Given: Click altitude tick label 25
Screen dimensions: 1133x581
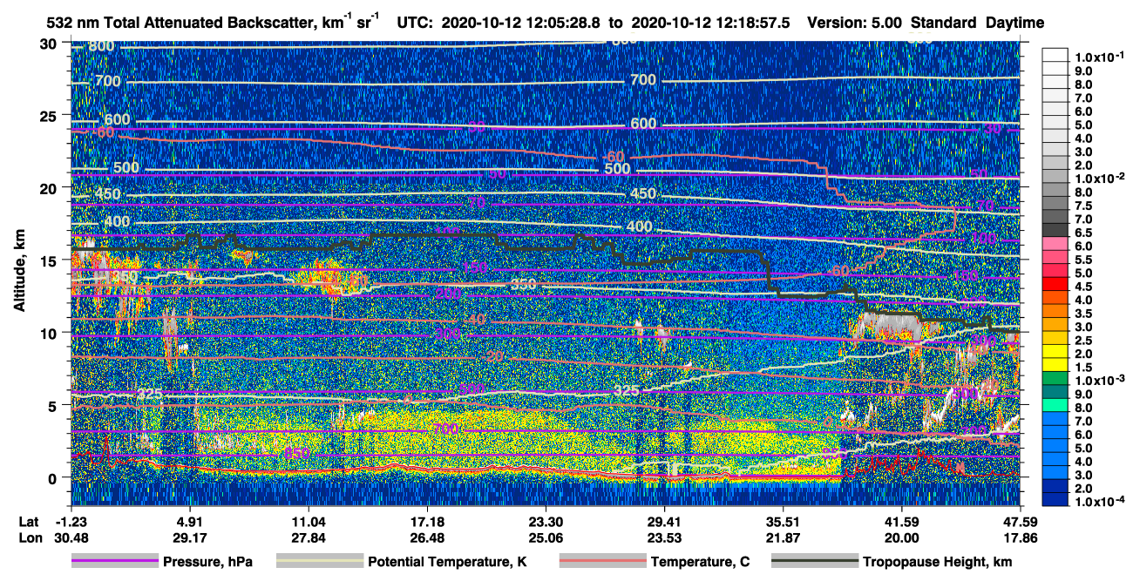Looking at the screenshot, I should point(50,115).
